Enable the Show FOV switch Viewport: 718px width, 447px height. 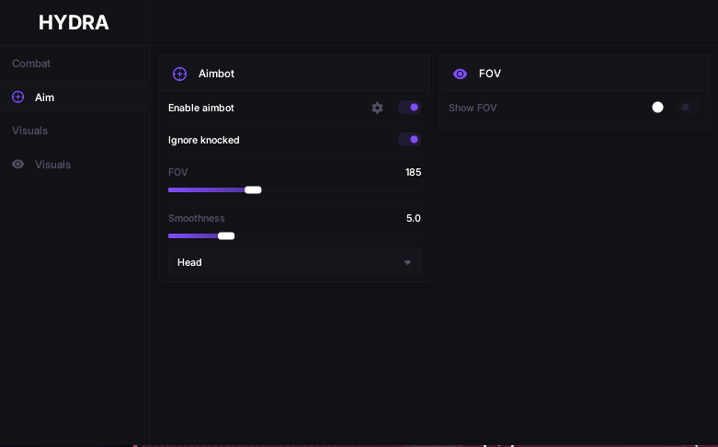pyautogui.click(x=690, y=108)
